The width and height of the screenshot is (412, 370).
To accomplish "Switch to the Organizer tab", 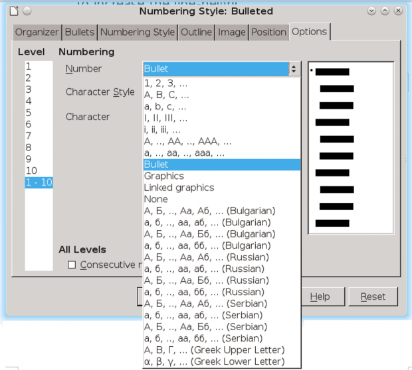I will pos(37,32).
